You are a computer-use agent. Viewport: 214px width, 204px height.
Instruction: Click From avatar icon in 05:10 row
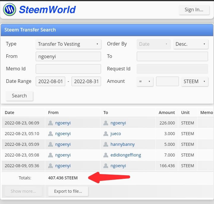51,134
